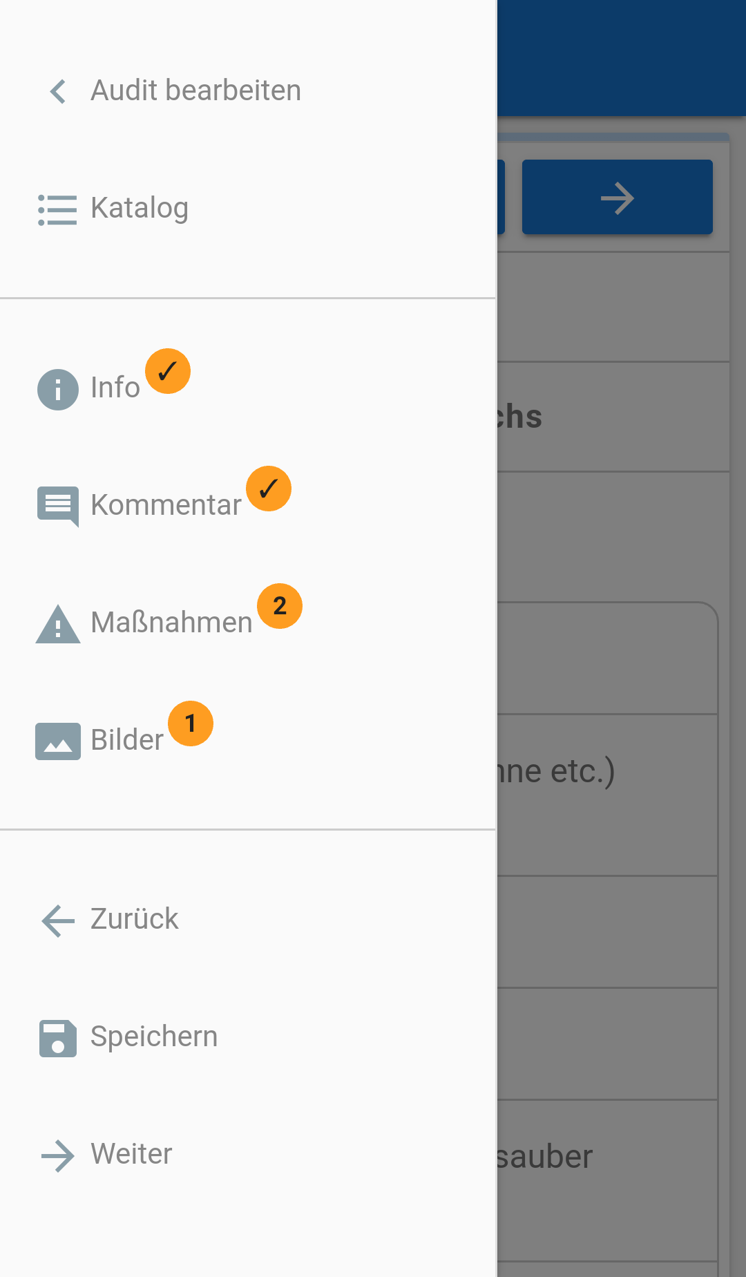The height and width of the screenshot is (1277, 746).
Task: Open the Bilder image icon
Action: (x=57, y=741)
